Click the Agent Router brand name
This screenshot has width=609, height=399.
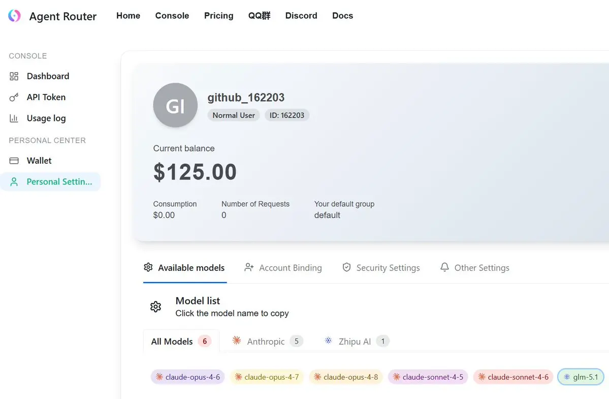click(63, 16)
